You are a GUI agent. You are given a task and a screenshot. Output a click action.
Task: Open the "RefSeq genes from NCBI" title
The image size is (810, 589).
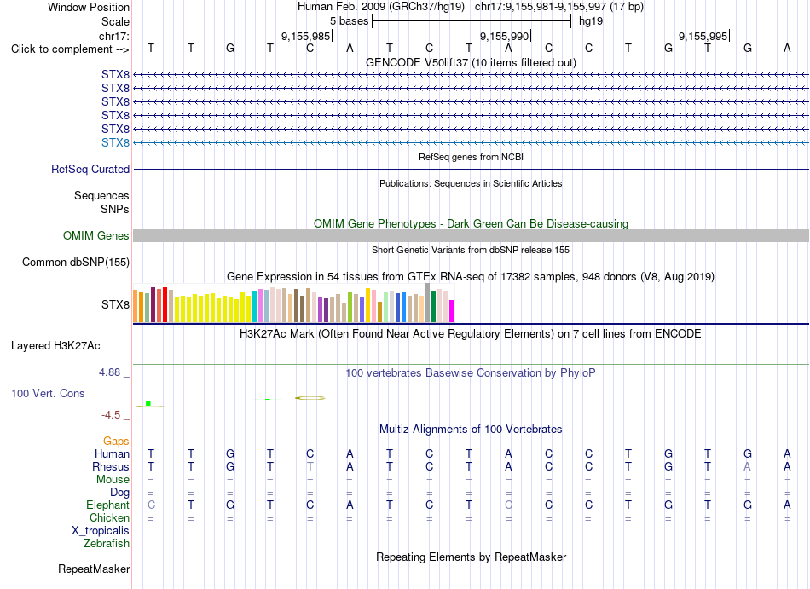[471, 157]
